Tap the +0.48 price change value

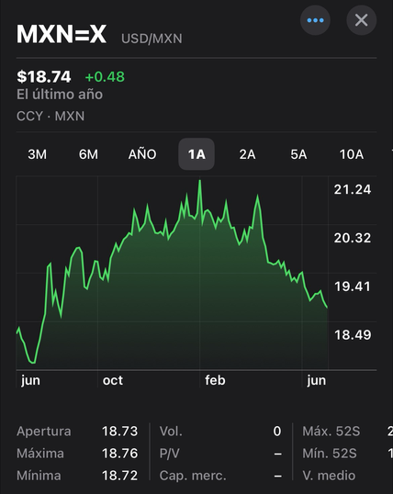[105, 77]
